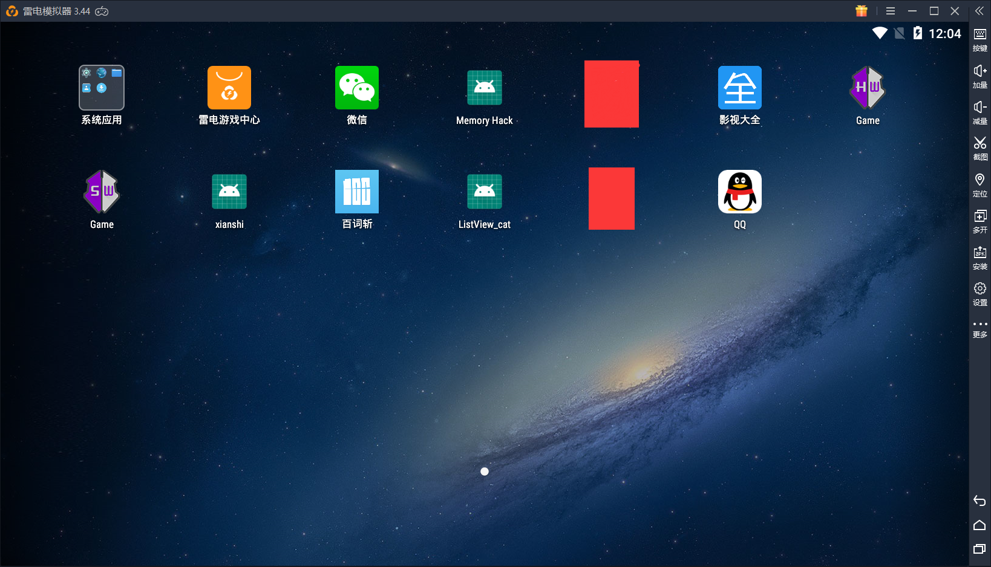Launch 雷电游戏中心 app
The image size is (991, 567).
pos(229,88)
